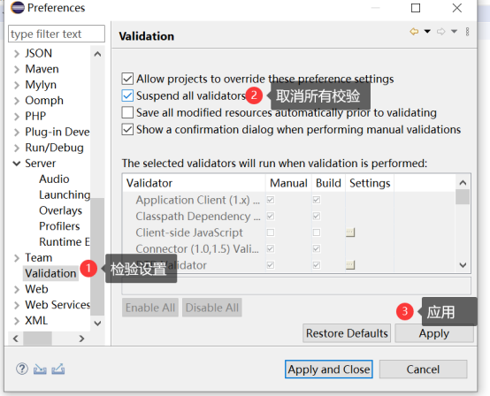This screenshot has height=396, width=490.
Task: Toggle Suspend all validators checkbox
Action: (x=127, y=95)
